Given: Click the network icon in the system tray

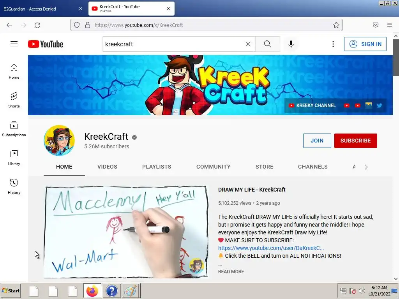Looking at the screenshot, I should click(x=343, y=290).
